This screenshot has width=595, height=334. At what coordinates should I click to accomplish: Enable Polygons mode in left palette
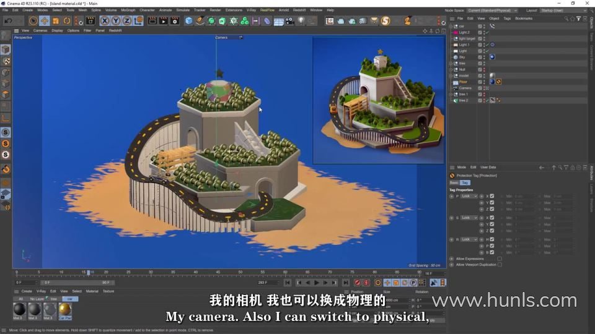click(x=6, y=94)
